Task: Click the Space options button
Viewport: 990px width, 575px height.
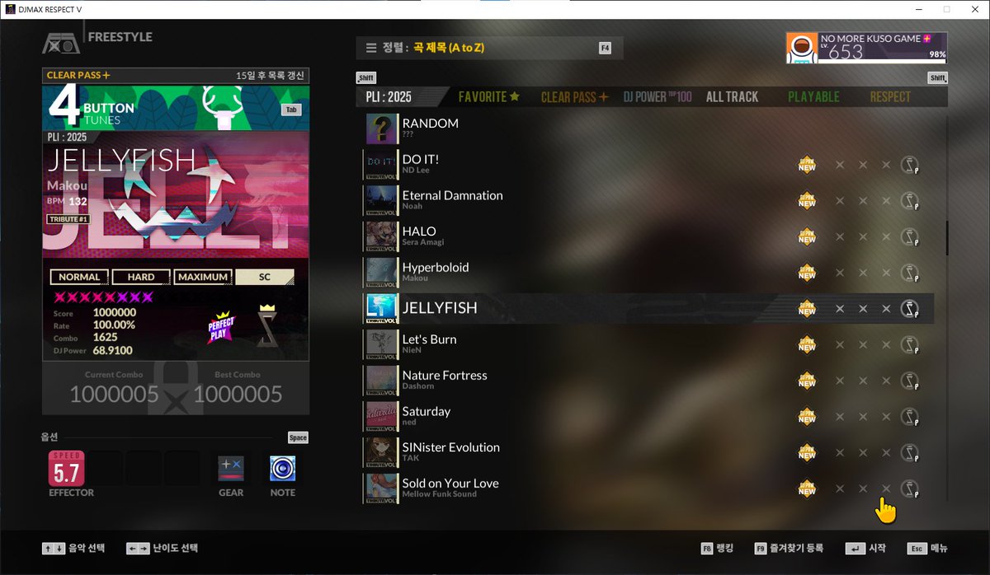Action: (x=298, y=437)
